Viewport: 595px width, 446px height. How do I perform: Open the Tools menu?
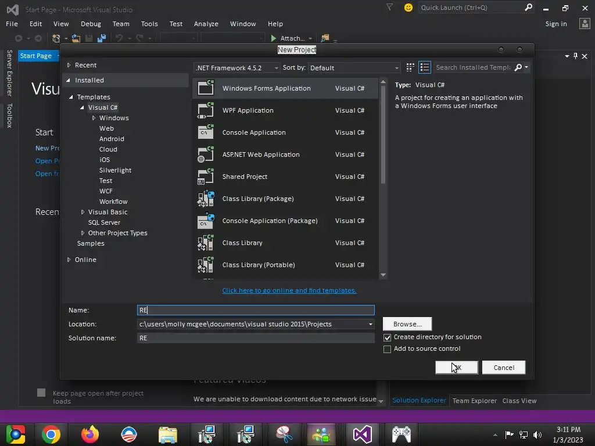click(x=149, y=23)
